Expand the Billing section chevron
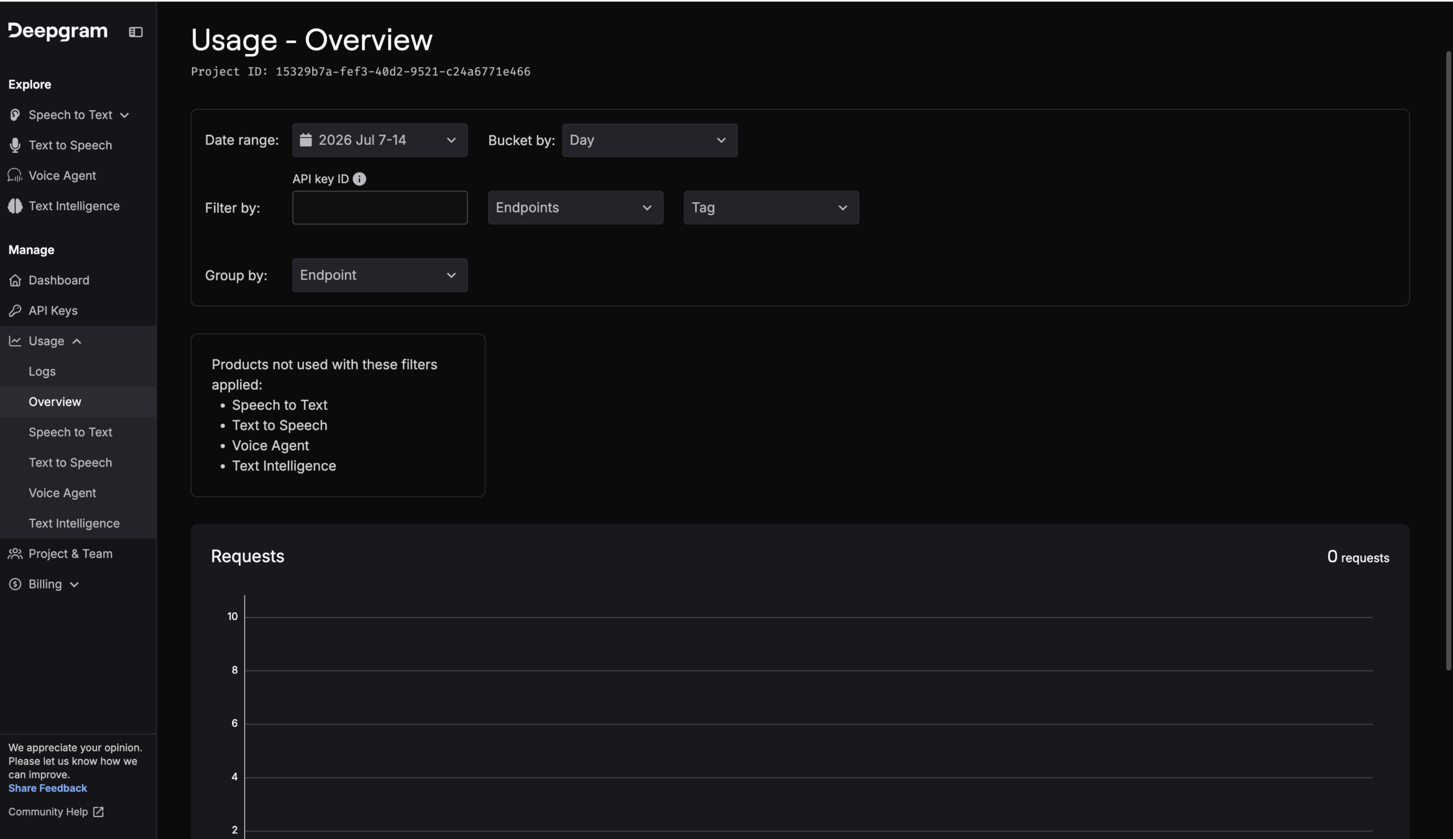This screenshot has width=1453, height=839. 74,585
